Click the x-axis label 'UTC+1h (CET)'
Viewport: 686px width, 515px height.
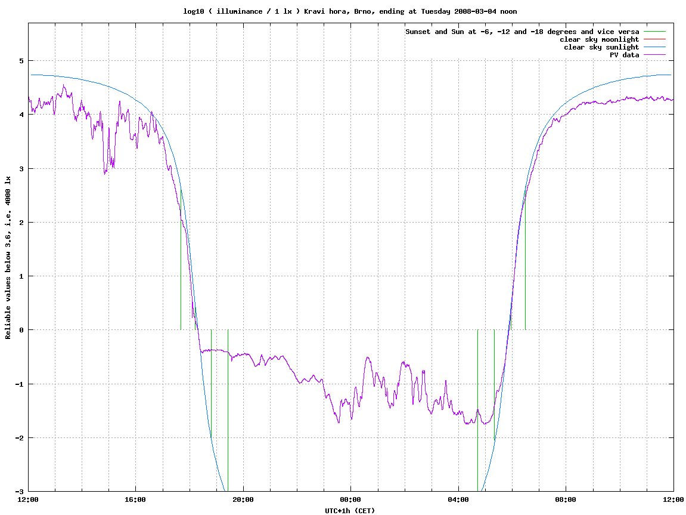click(x=350, y=511)
